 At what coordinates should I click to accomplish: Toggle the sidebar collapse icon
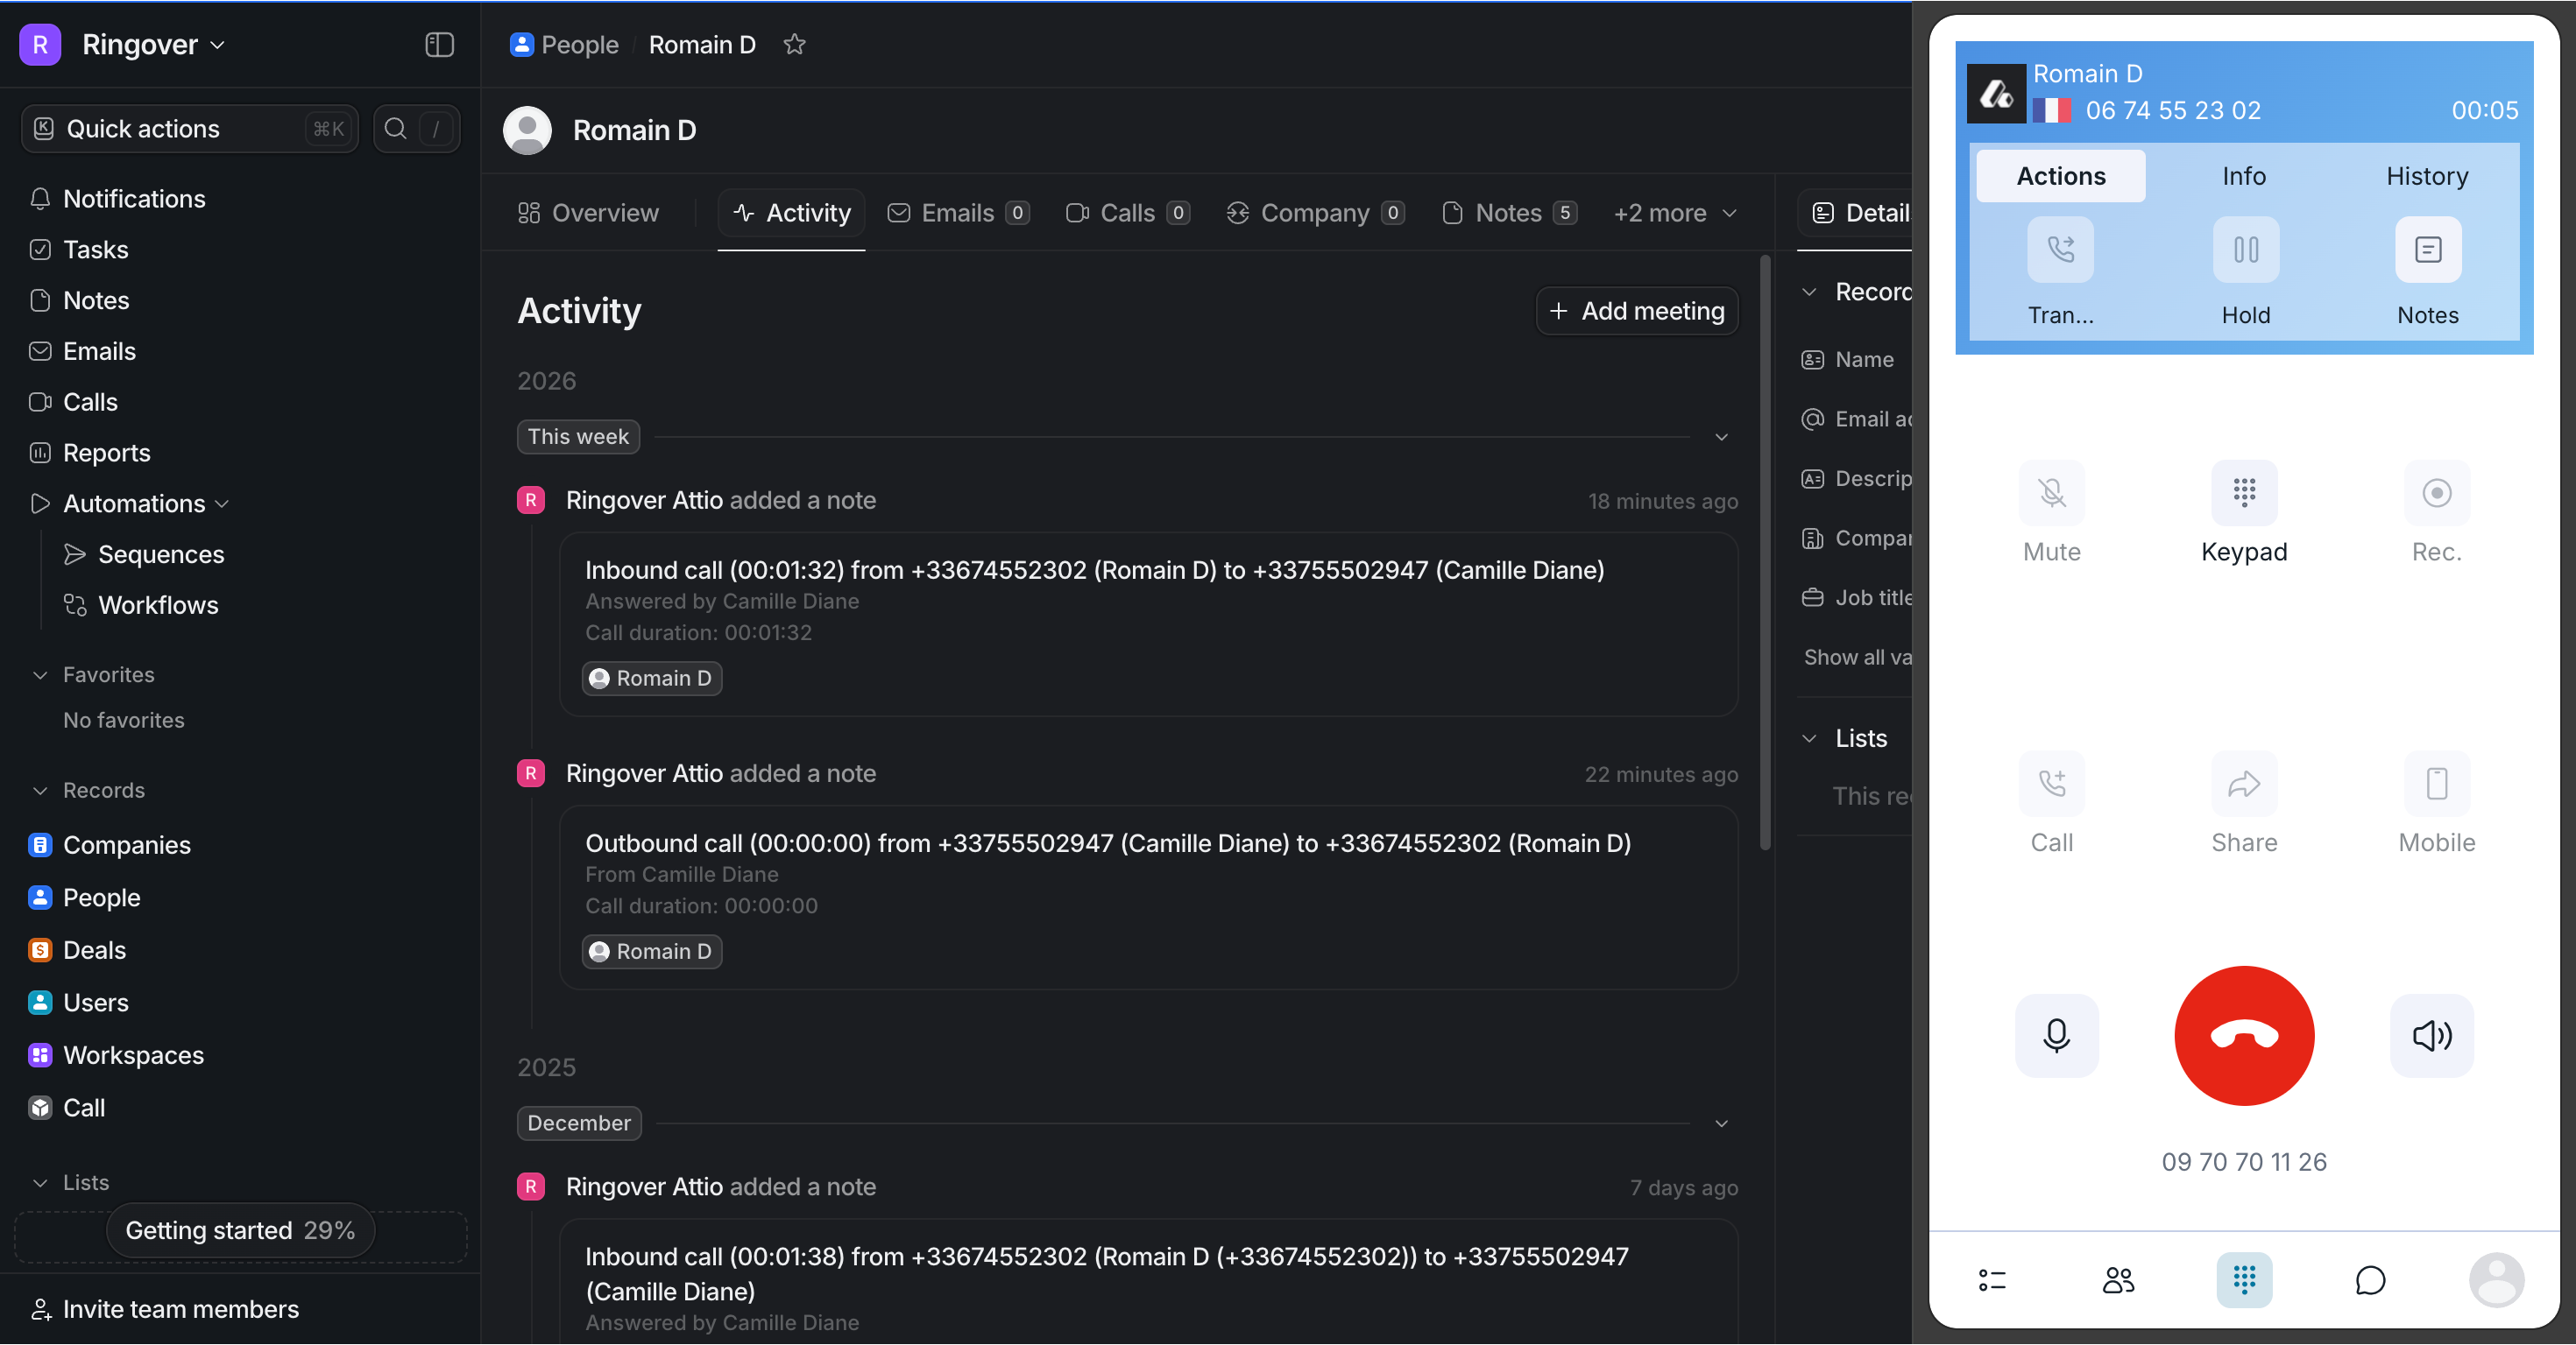tap(439, 45)
